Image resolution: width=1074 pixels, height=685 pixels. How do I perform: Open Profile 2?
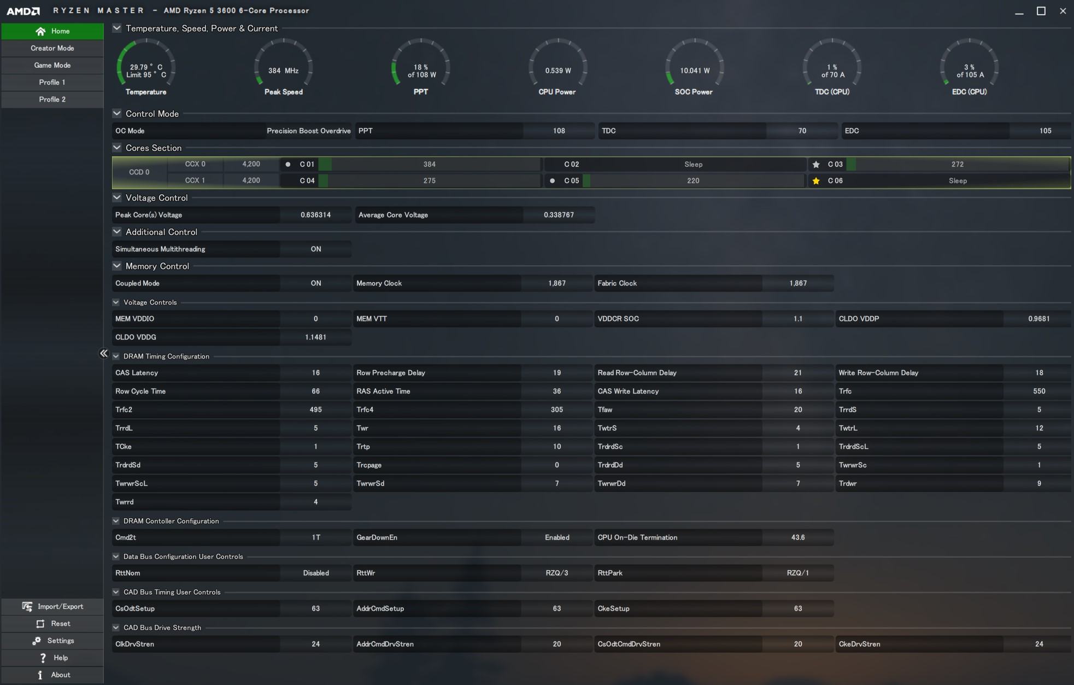click(52, 99)
